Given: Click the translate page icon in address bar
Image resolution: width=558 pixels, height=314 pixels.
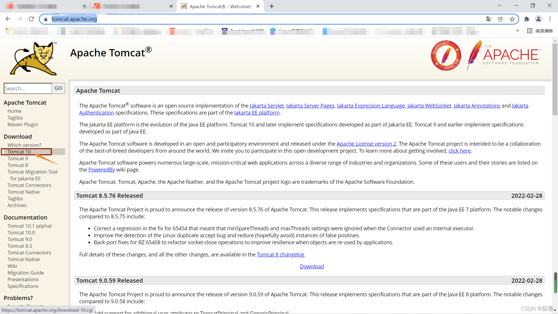Looking at the screenshot, I should point(489,19).
